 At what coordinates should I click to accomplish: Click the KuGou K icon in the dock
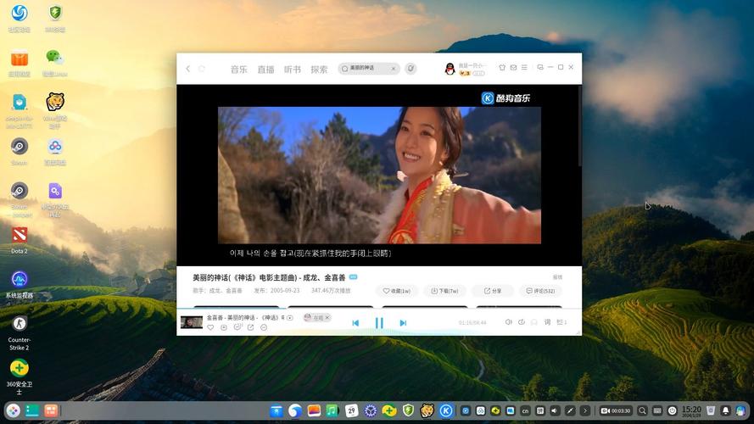tap(446, 410)
